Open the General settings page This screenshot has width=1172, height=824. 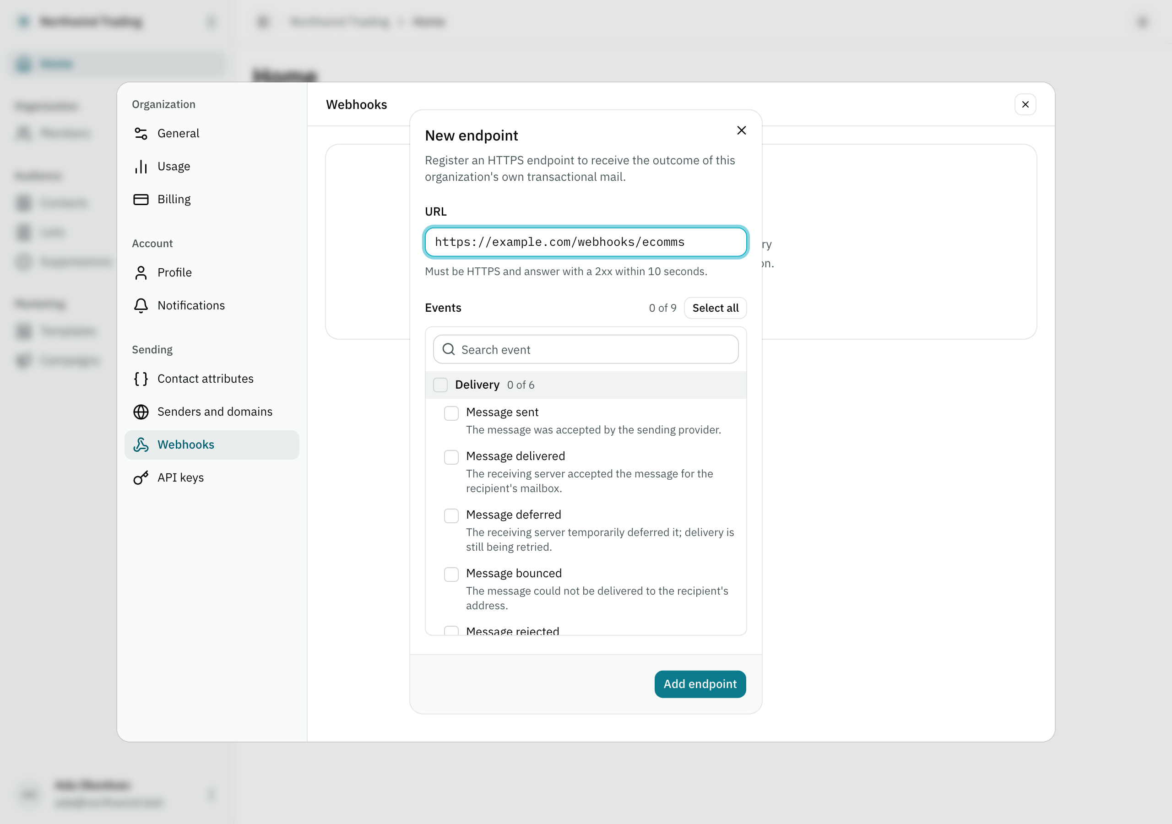[x=212, y=133]
